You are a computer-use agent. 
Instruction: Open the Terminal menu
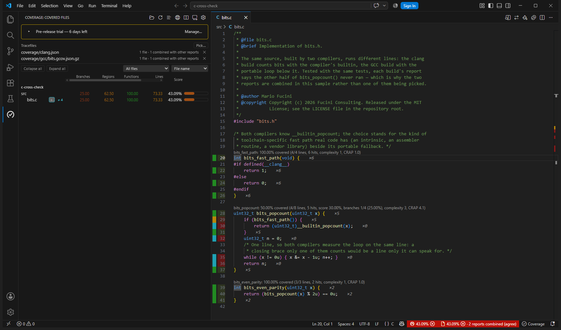click(x=109, y=6)
